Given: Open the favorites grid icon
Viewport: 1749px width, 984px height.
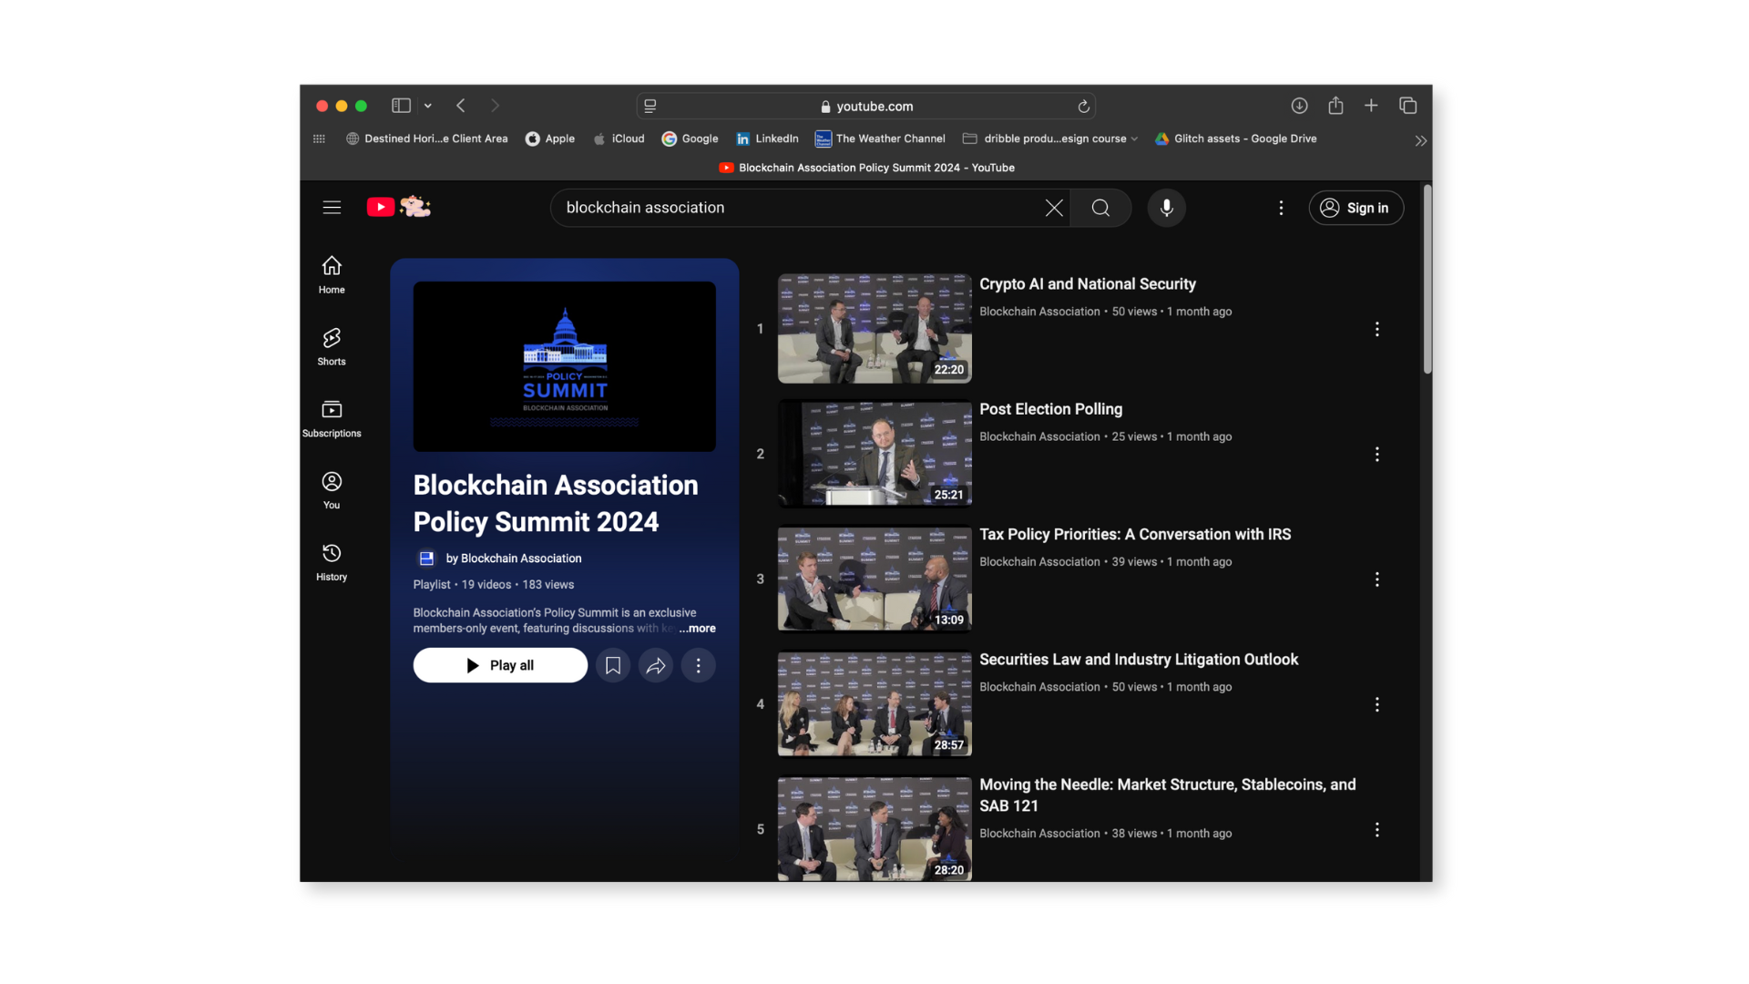Looking at the screenshot, I should tap(319, 138).
